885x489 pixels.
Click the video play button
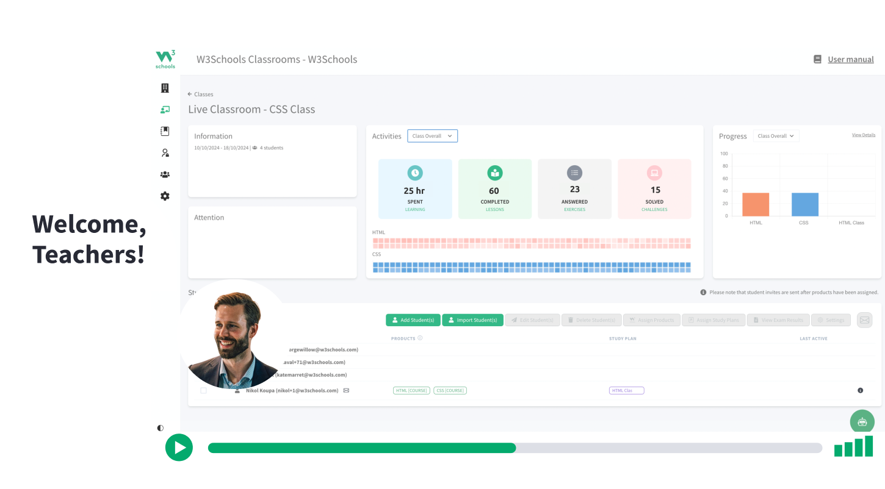(179, 448)
